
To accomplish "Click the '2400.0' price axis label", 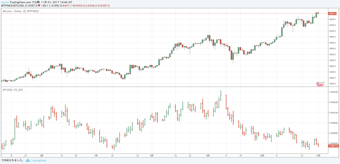I will [333, 72].
